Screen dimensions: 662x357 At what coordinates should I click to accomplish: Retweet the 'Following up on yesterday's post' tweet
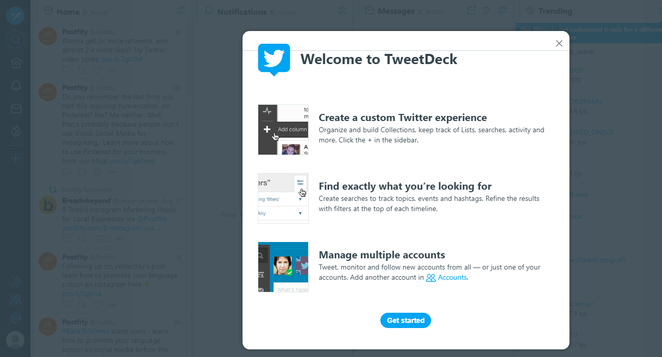click(x=82, y=304)
